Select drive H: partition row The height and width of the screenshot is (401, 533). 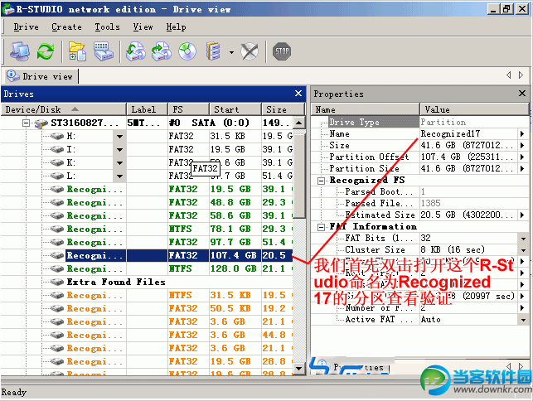tap(147, 136)
